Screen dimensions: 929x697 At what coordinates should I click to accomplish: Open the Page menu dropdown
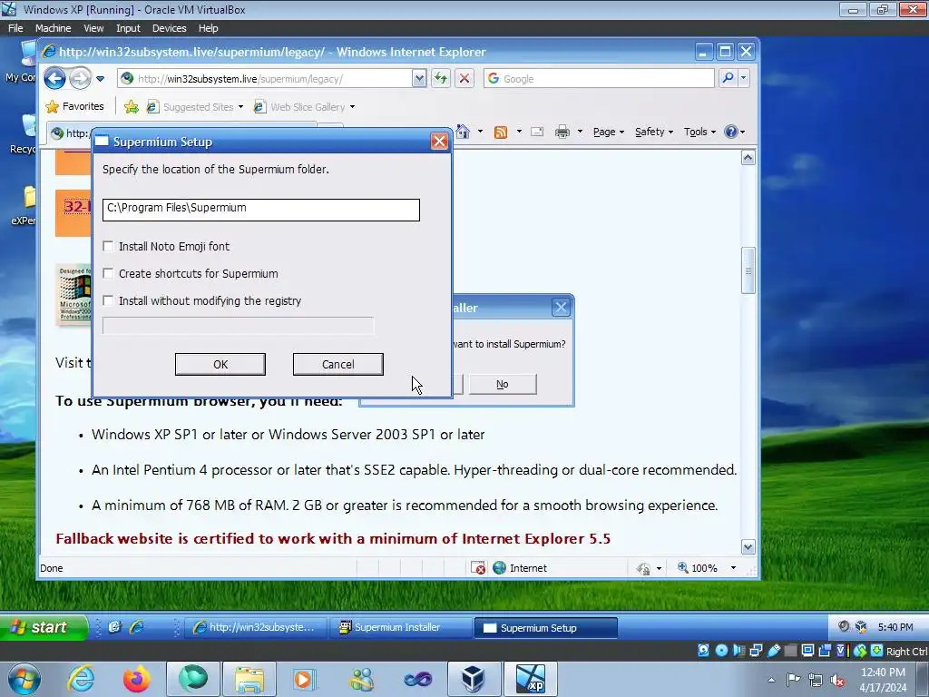[609, 132]
